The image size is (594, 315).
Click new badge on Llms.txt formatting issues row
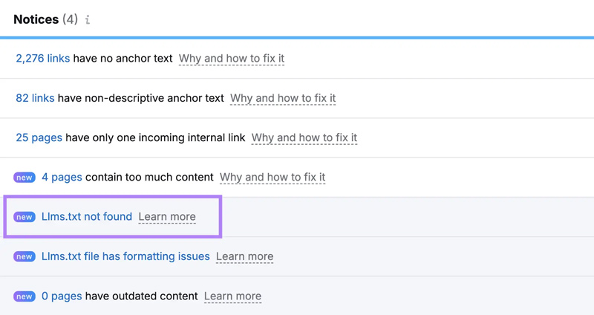click(25, 256)
